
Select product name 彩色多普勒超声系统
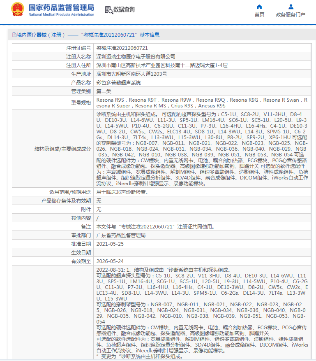click(119, 83)
